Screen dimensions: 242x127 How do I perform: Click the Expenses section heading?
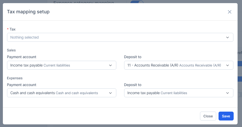click(x=15, y=78)
